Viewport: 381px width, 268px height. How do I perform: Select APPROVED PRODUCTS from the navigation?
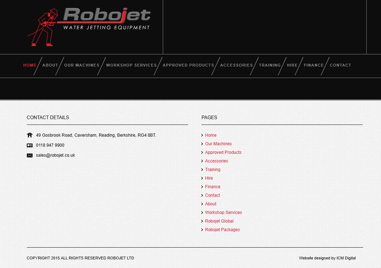point(188,65)
